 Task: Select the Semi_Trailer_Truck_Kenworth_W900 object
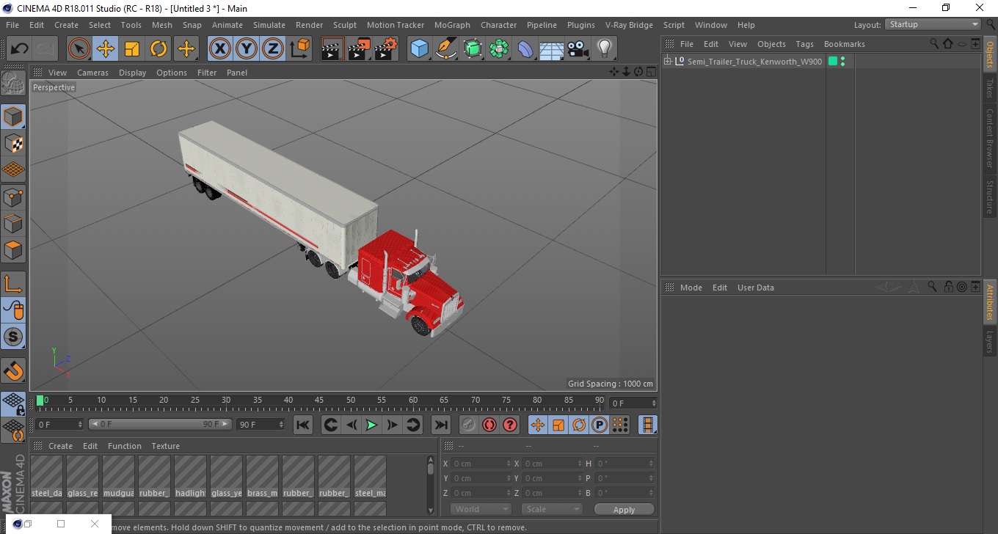coord(754,62)
